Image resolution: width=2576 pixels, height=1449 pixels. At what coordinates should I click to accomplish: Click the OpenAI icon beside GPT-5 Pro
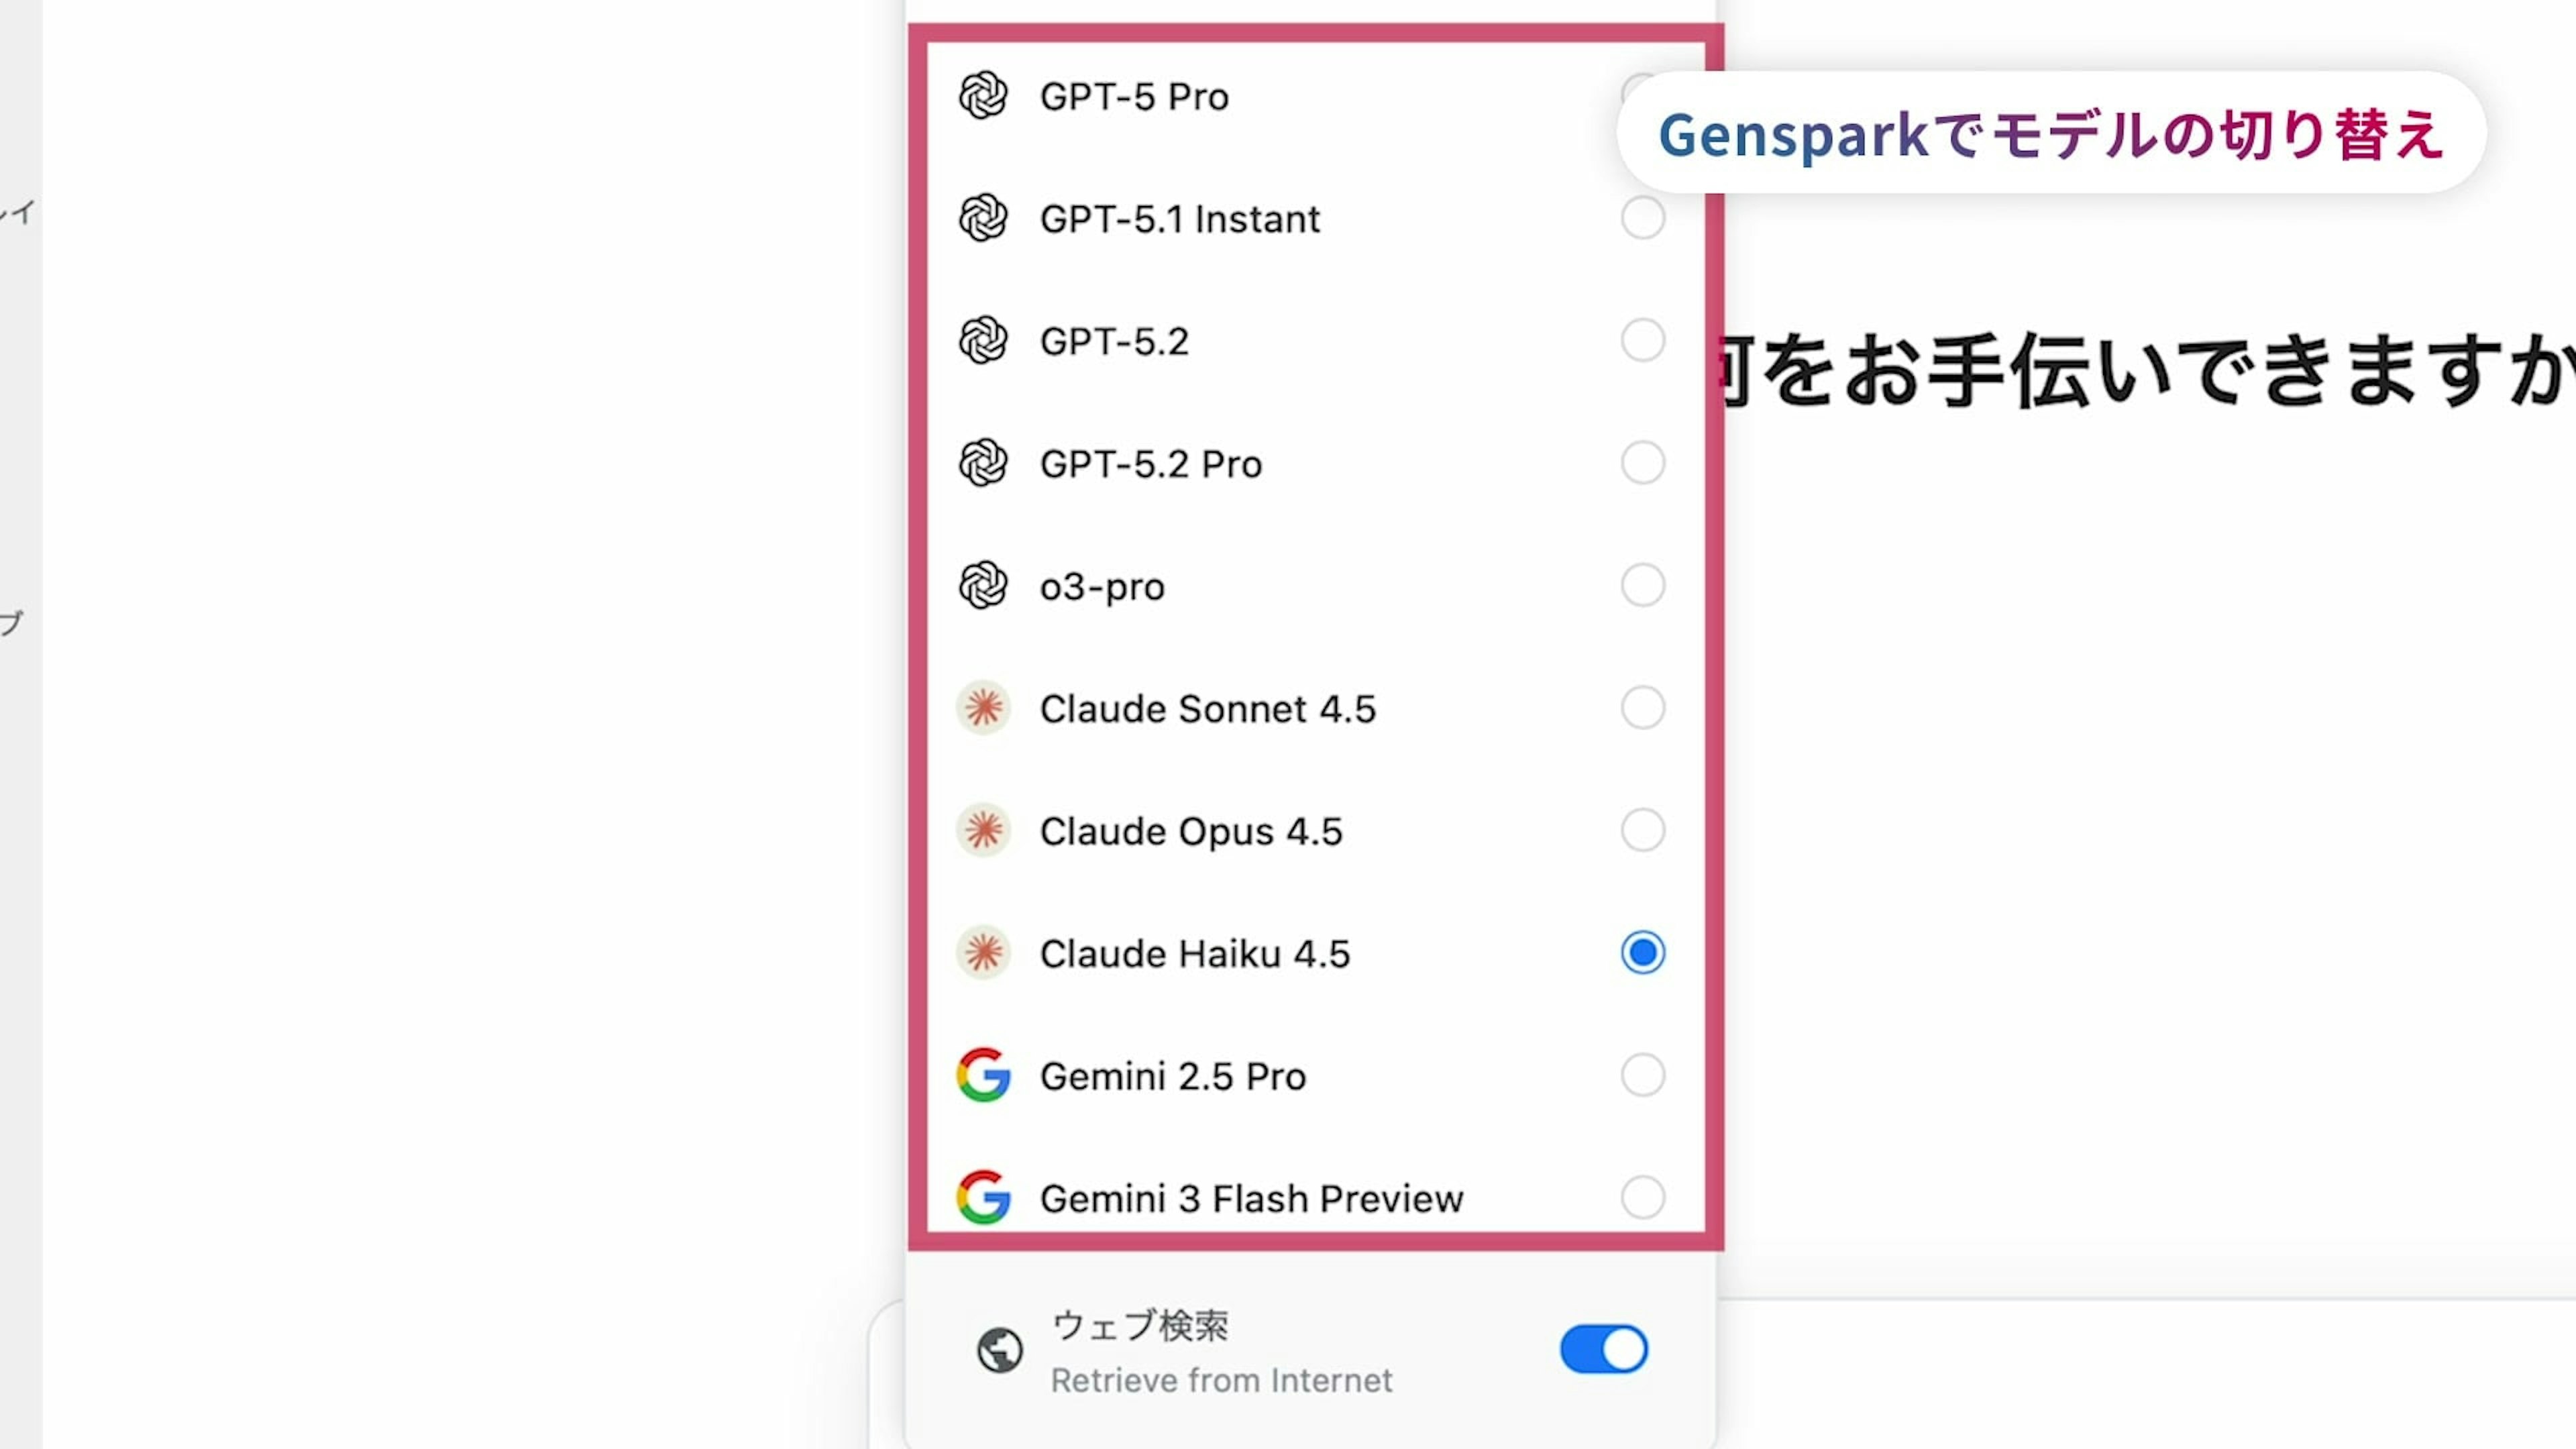(x=983, y=96)
